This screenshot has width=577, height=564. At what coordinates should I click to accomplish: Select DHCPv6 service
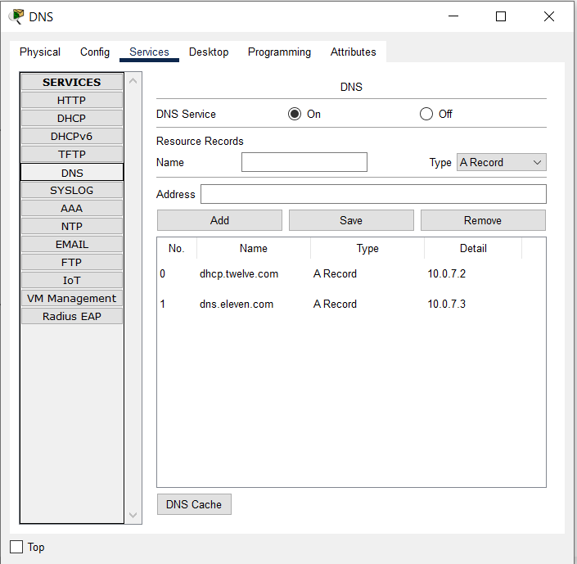click(72, 136)
